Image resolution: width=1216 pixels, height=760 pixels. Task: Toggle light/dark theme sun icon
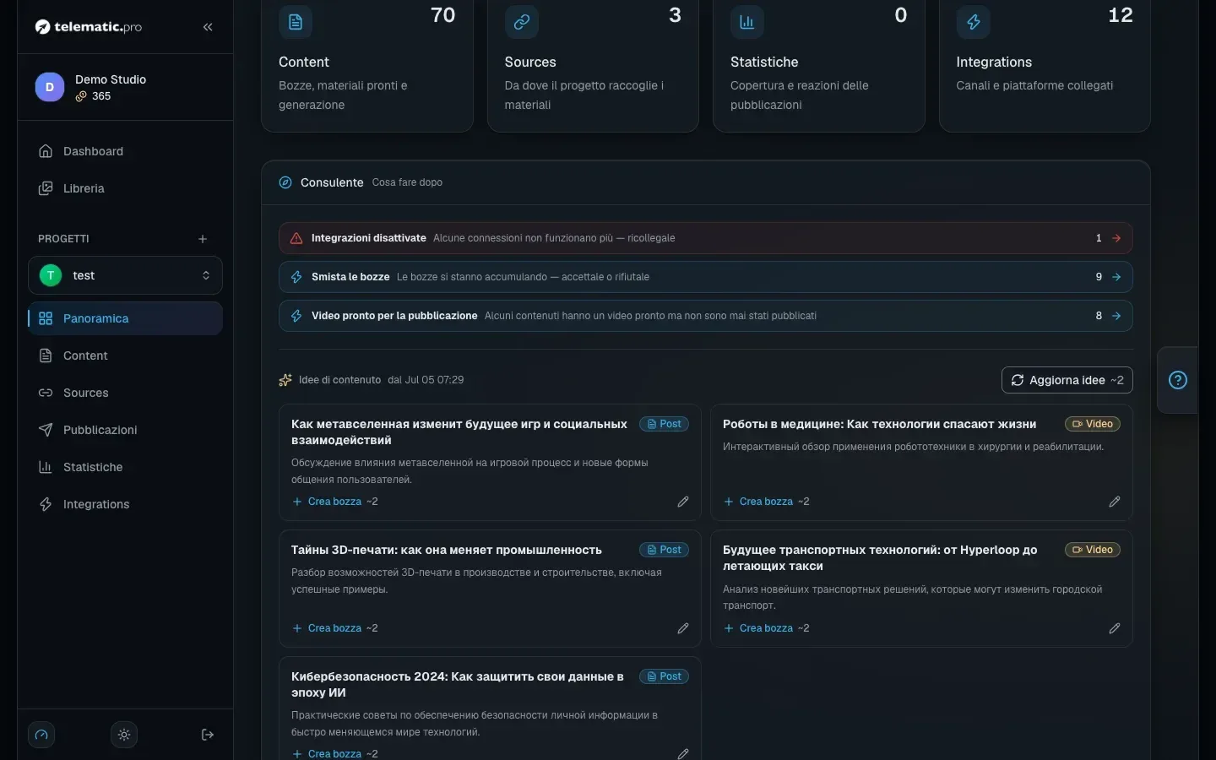coord(124,735)
